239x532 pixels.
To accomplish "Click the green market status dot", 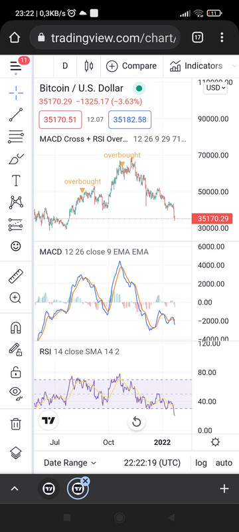I will (x=139, y=88).
